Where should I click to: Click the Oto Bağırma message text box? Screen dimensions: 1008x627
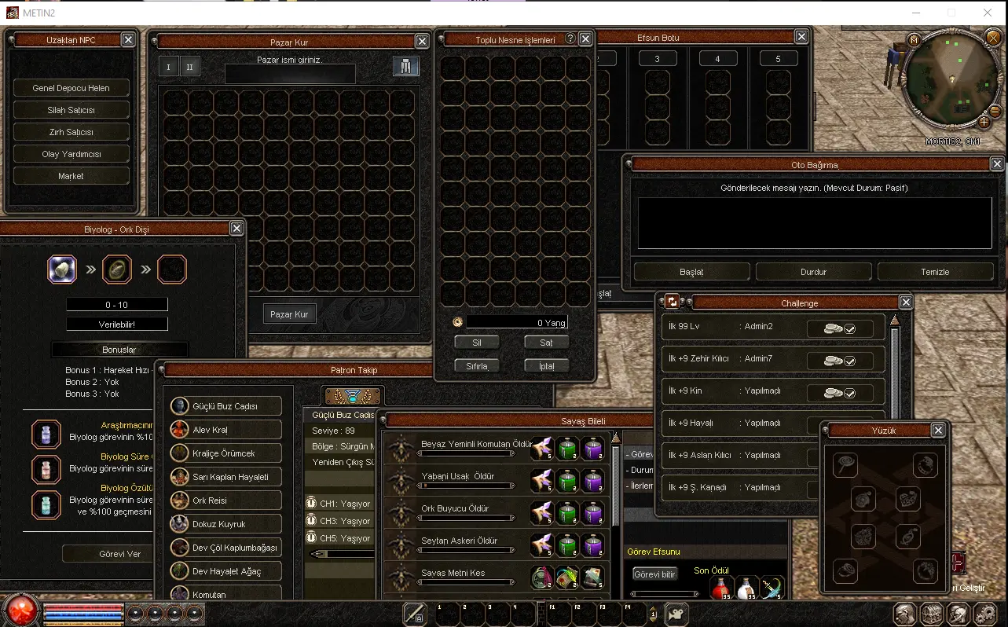click(814, 223)
